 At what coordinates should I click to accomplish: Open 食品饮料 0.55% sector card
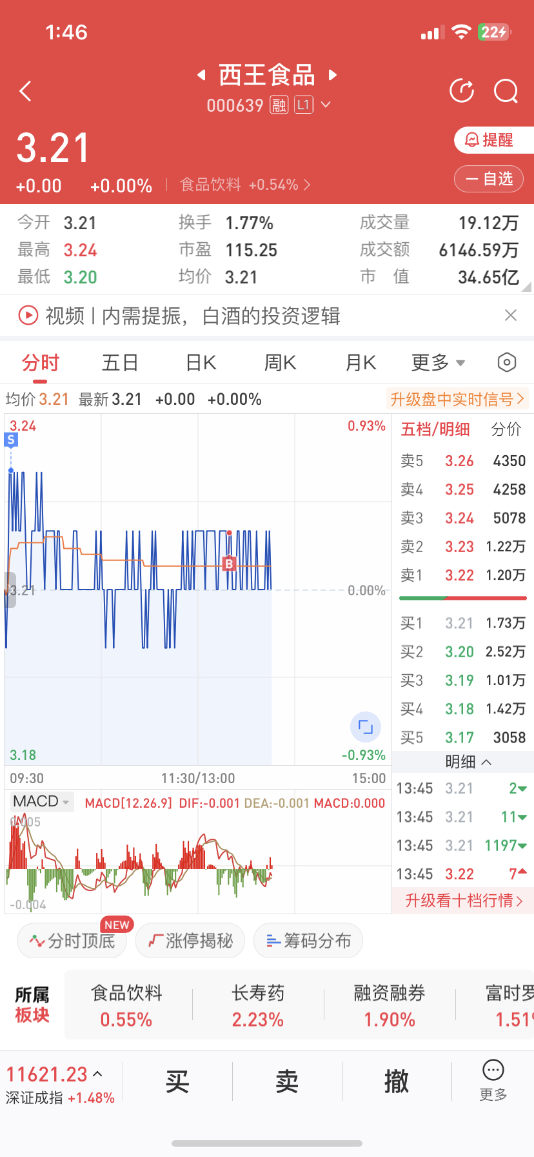[126, 1006]
